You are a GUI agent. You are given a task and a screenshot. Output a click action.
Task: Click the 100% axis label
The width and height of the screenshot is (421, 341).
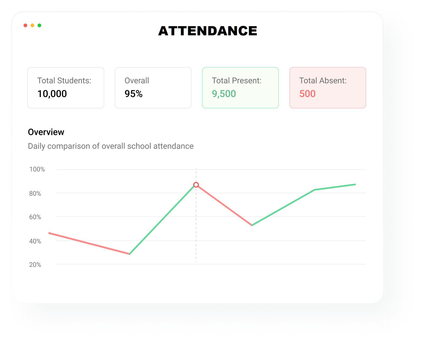click(37, 169)
